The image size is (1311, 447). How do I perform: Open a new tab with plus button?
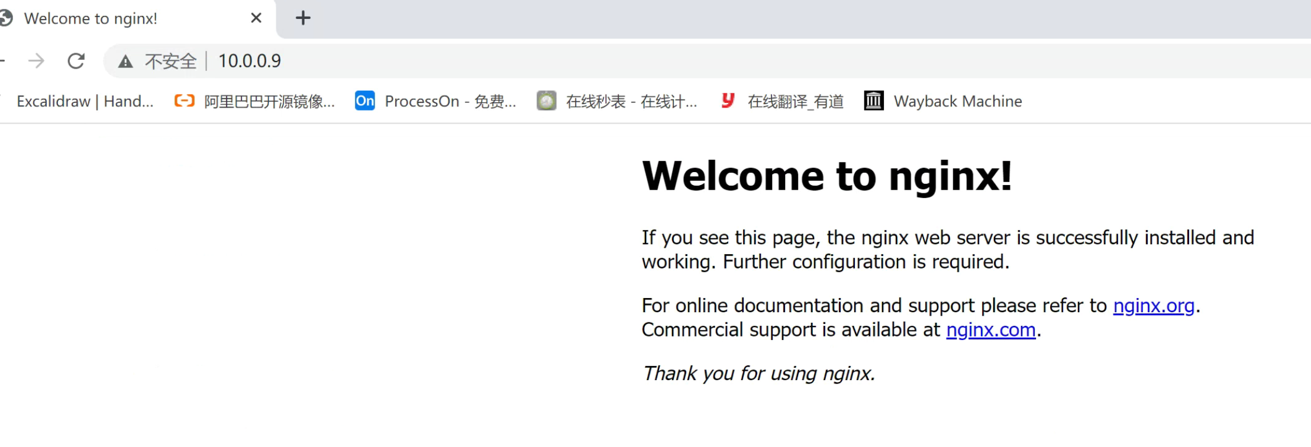(303, 18)
